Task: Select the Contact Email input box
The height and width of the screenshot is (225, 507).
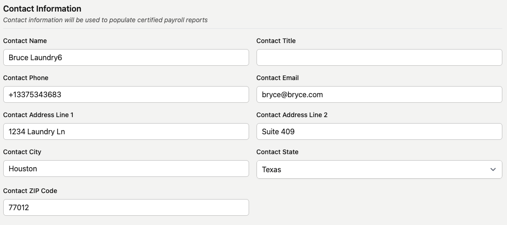Action: (x=379, y=94)
